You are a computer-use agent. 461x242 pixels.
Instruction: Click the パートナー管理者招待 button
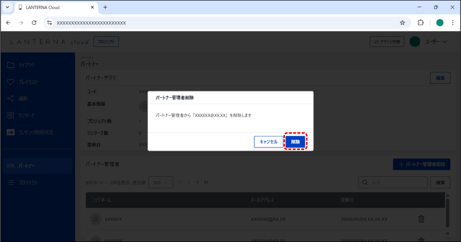pos(422,164)
